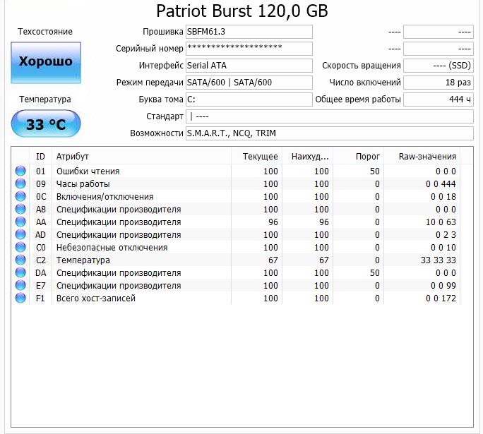Viewport: 483px width, 434px height.
Task: Click the Прошивка field SBFM61.3
Action: pos(249,32)
